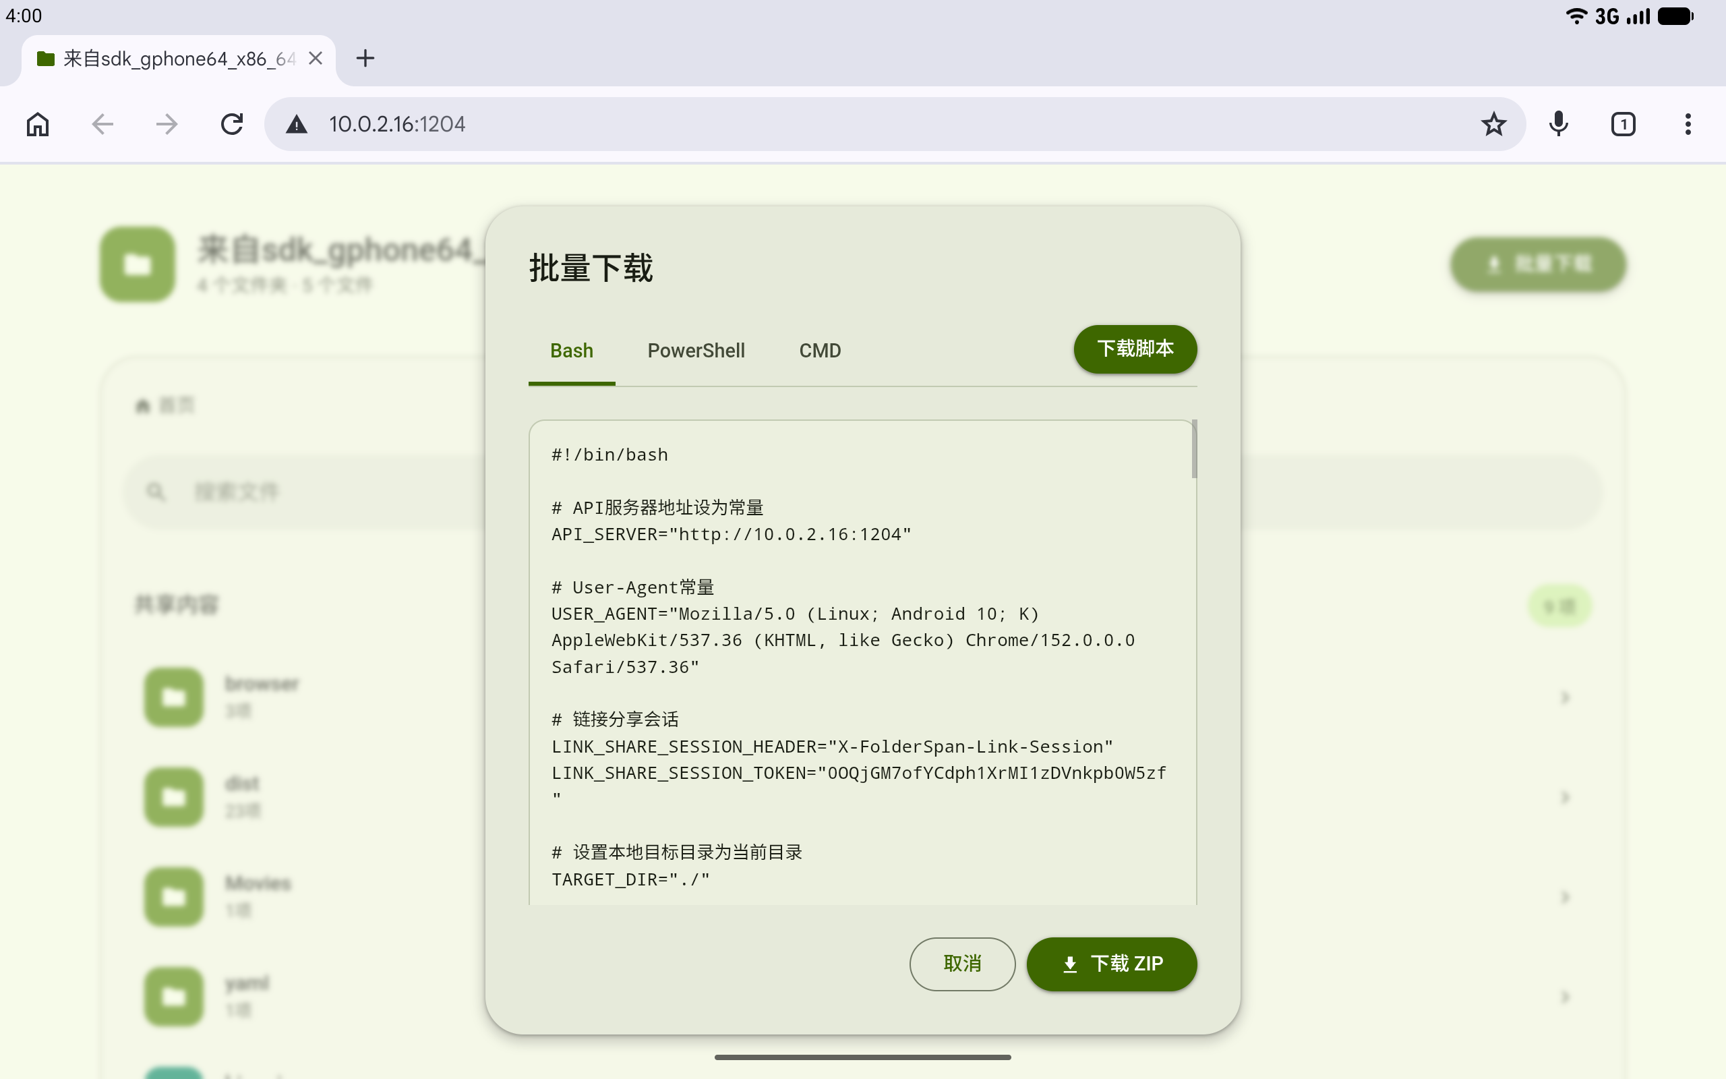Check the battery status icon
The image size is (1726, 1079).
pos(1676,16)
